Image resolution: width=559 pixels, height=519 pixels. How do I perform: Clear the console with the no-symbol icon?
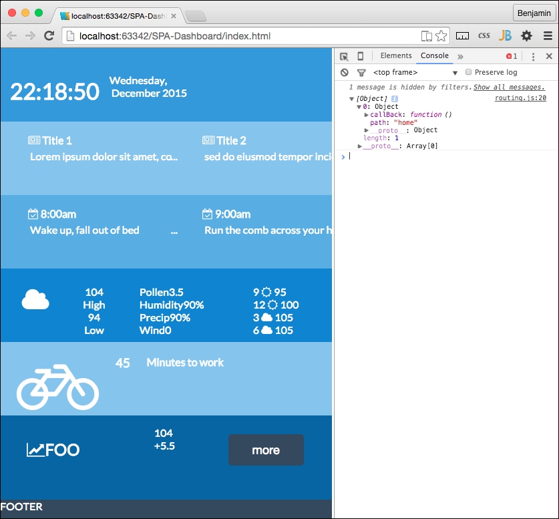[344, 72]
